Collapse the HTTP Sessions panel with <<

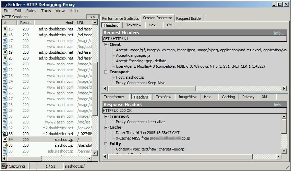92,17
